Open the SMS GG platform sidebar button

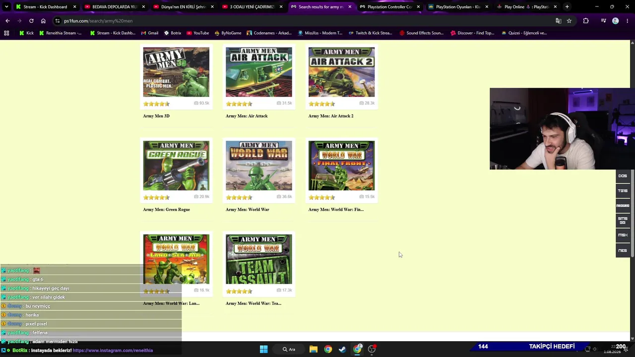623,220
